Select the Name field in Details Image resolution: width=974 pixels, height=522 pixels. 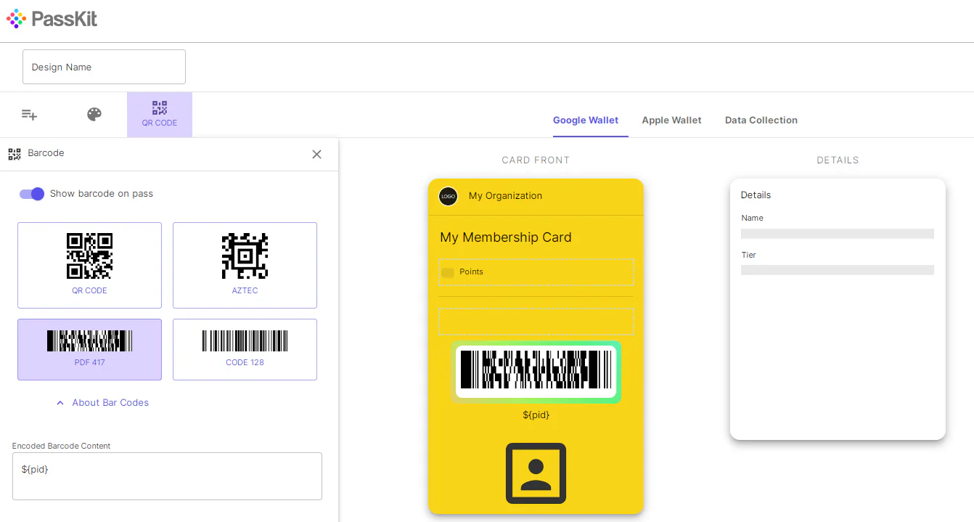tap(837, 227)
